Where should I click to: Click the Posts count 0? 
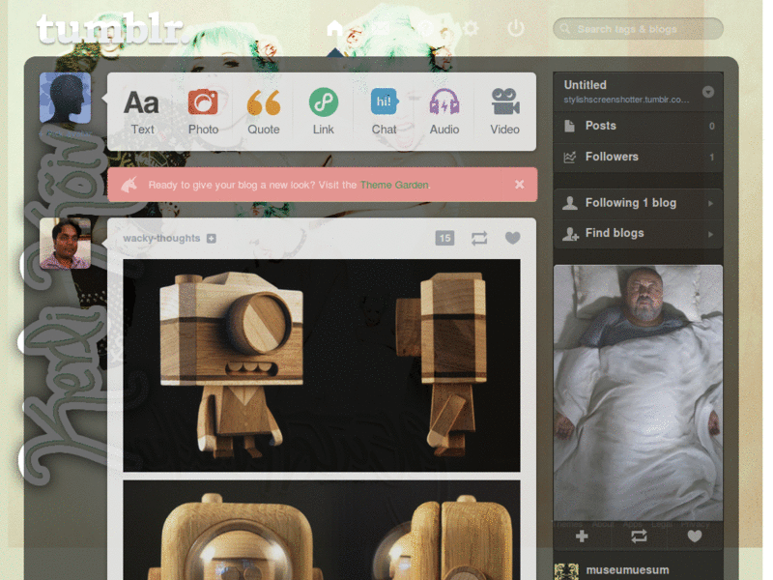click(711, 127)
